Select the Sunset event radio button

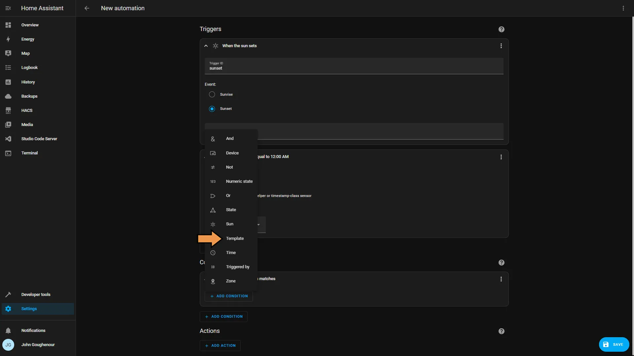tap(212, 109)
